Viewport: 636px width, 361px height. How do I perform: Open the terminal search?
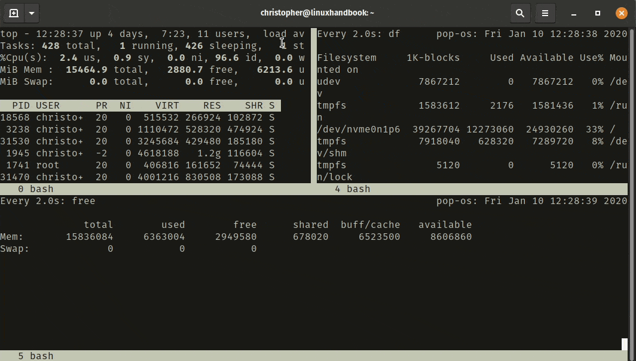pos(519,13)
